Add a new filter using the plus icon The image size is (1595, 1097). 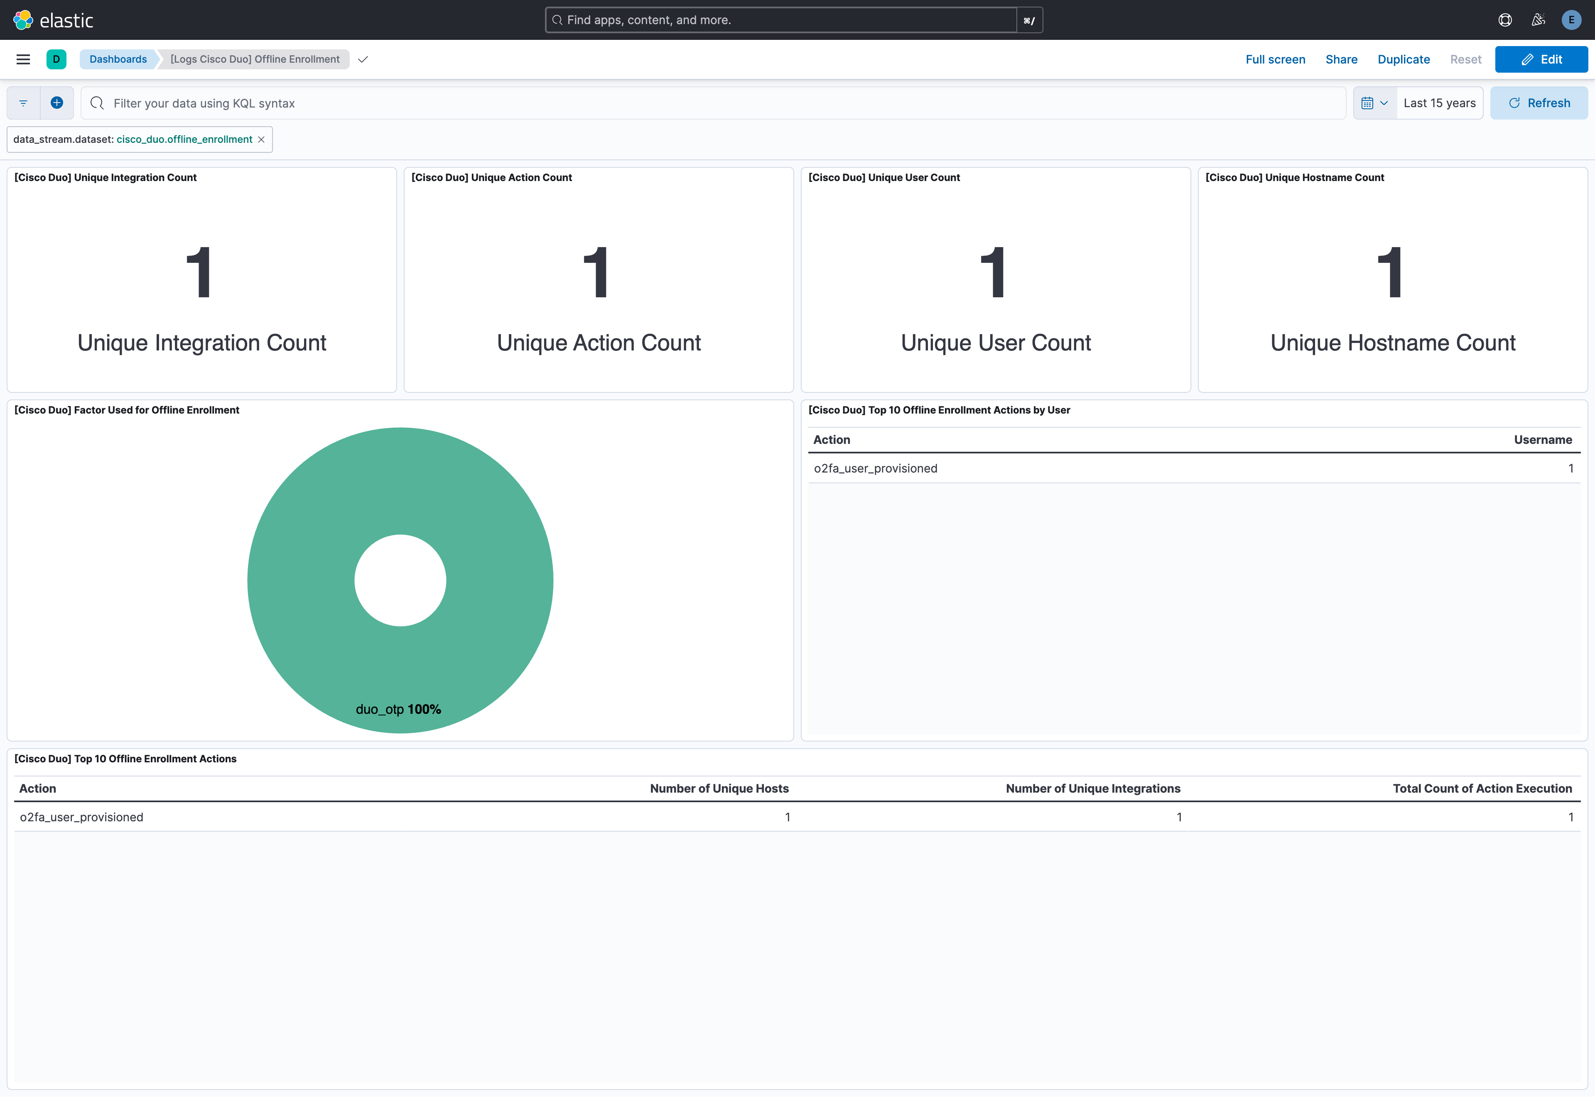click(57, 103)
